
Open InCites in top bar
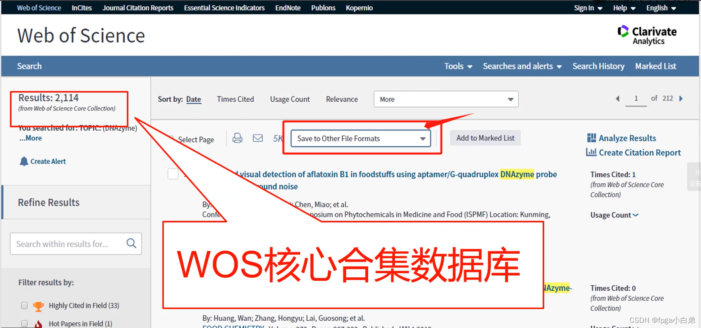(82, 8)
